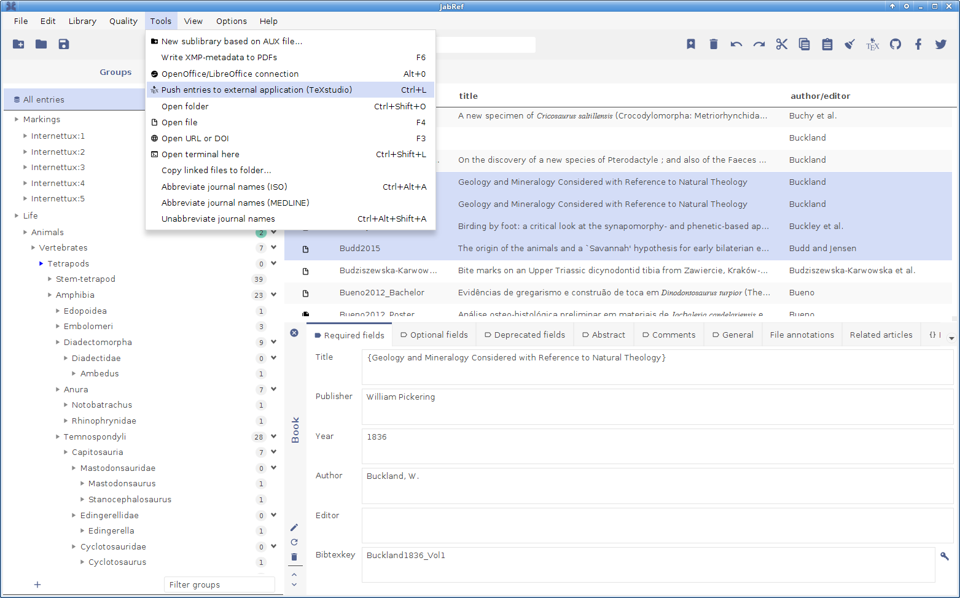Expand the Amphibia group
Viewport: 960px width, 598px height.
pos(50,295)
